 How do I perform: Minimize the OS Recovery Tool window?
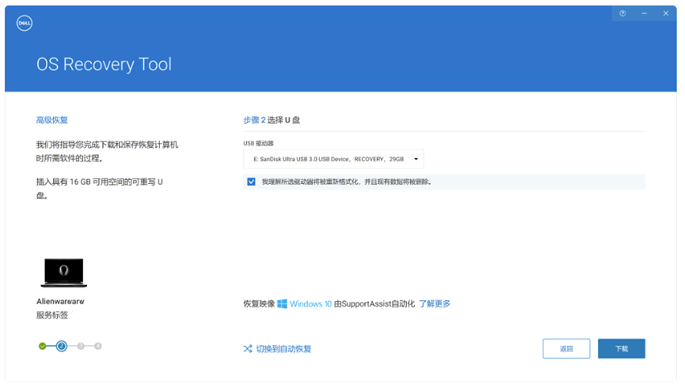pos(644,13)
